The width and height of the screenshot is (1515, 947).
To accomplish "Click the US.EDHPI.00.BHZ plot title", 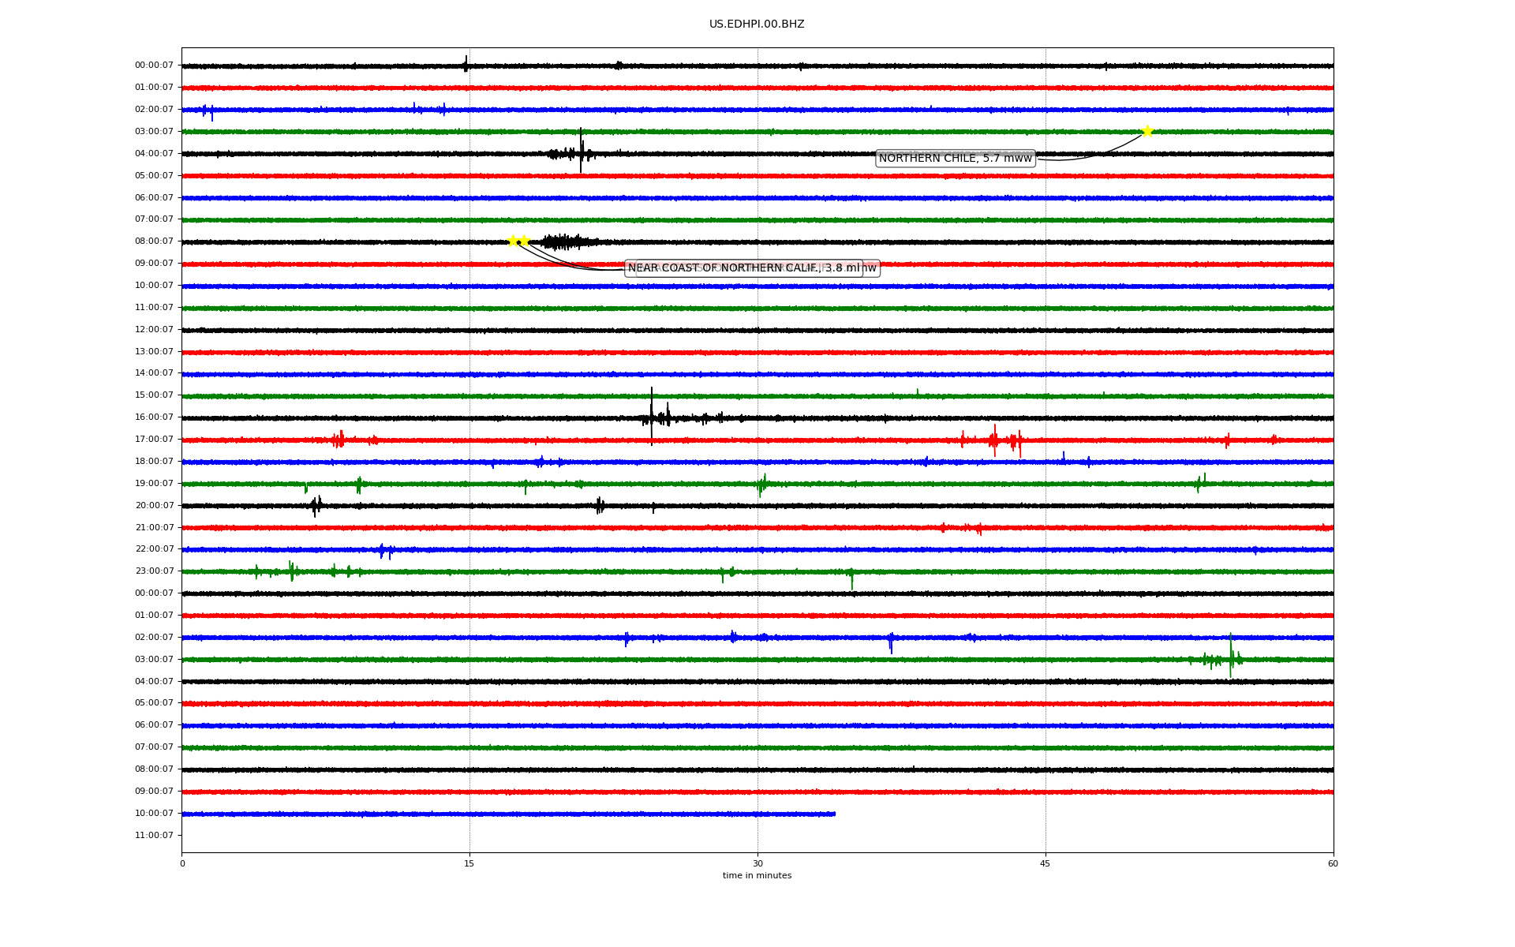I will point(757,24).
